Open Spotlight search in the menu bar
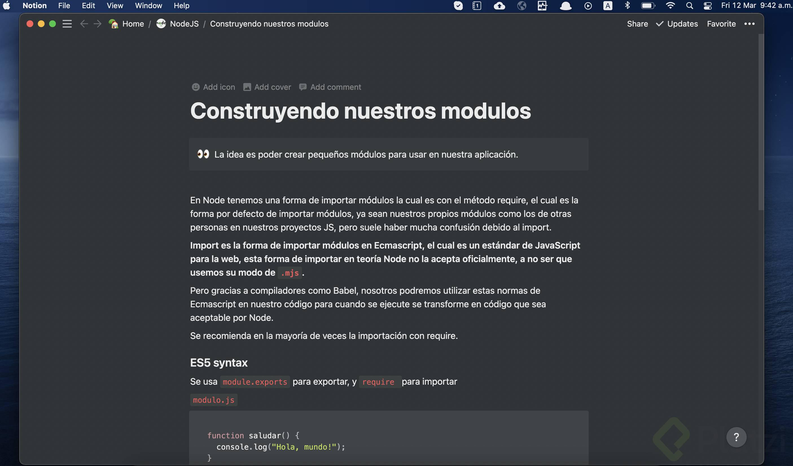The width and height of the screenshot is (793, 466). click(689, 6)
